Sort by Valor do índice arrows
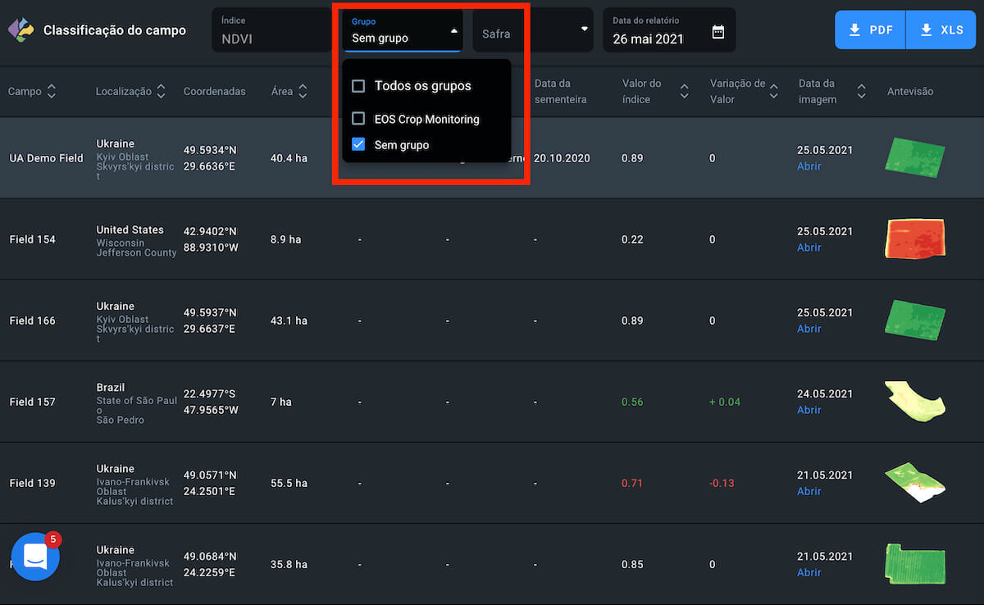Image resolution: width=984 pixels, height=605 pixels. click(685, 92)
